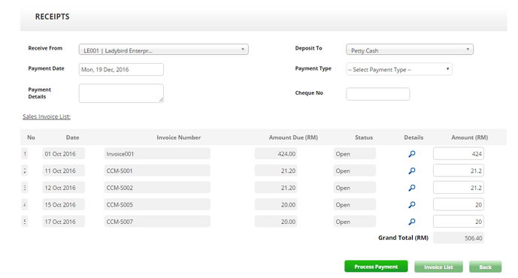This screenshot has width=518, height=278.
Task: Click the Amount (RM) column header
Action: click(469, 137)
